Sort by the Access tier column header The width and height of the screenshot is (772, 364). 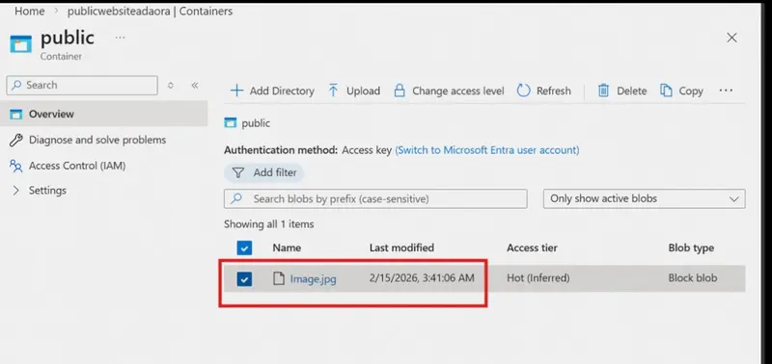point(533,248)
